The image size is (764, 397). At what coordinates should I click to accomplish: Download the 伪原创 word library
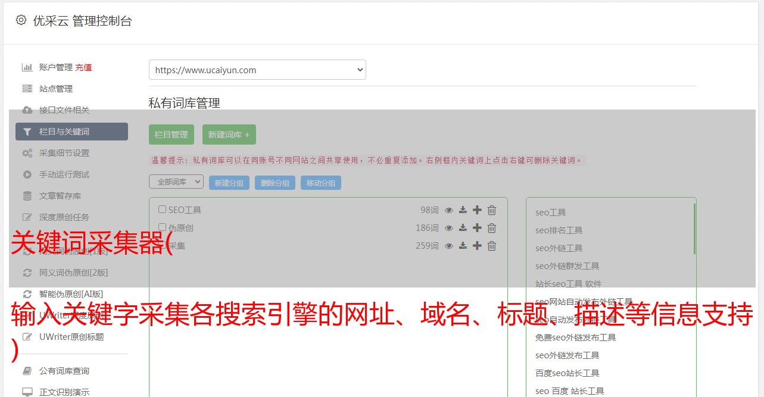pyautogui.click(x=463, y=228)
